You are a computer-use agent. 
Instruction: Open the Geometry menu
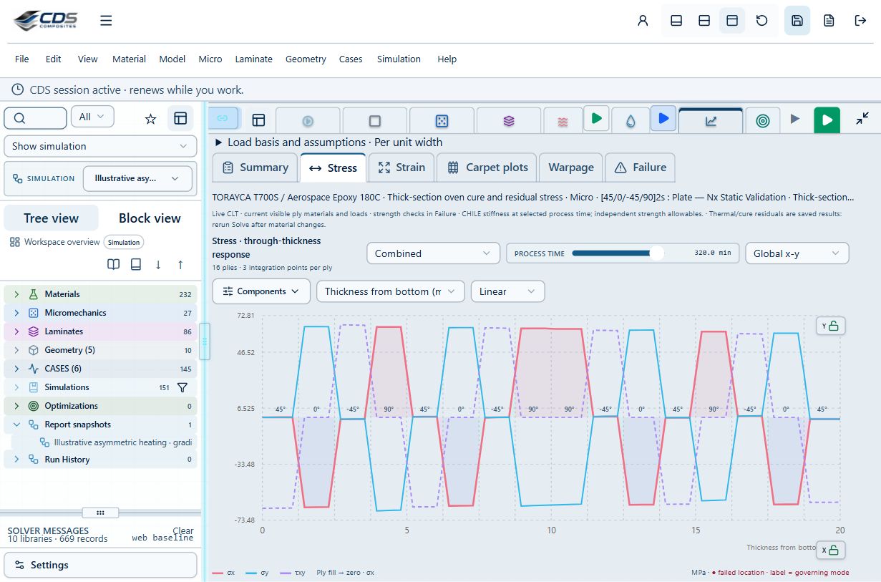coord(306,59)
